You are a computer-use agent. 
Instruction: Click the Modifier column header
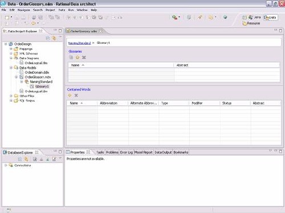click(x=205, y=103)
